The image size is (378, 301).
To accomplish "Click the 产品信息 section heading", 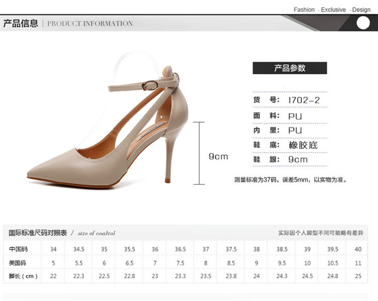I will click(21, 23).
